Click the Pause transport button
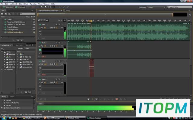This screenshot has height=120, width=193. click(x=96, y=99)
